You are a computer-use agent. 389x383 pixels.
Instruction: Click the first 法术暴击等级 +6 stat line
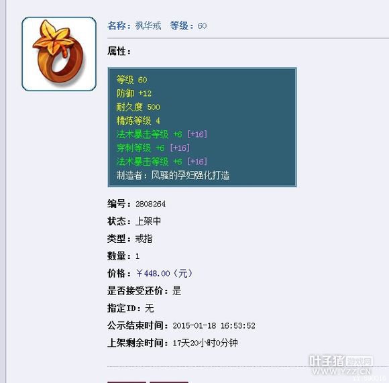[162, 134]
